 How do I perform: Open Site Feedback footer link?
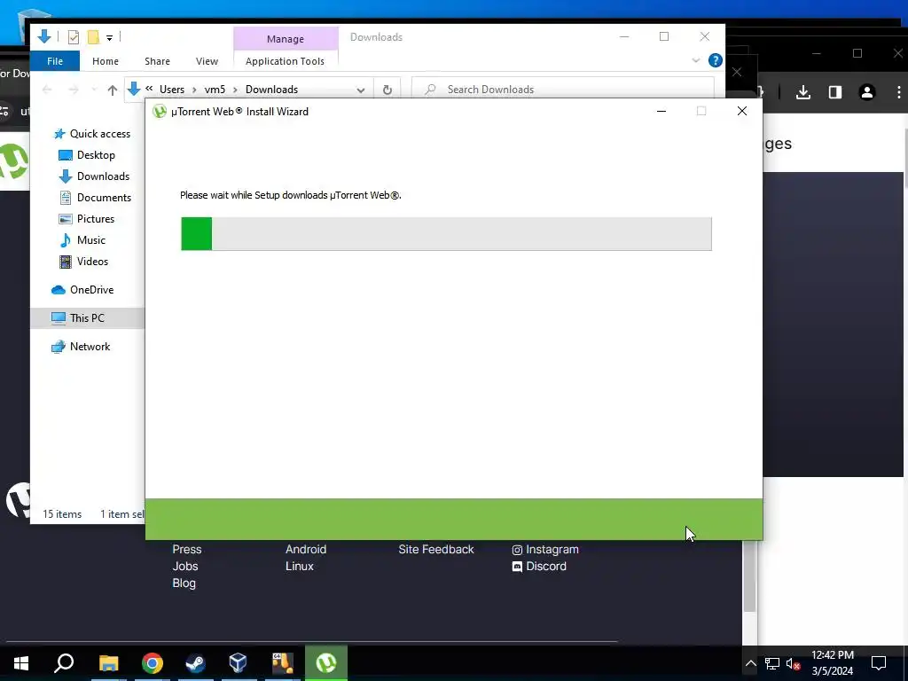coord(436,550)
